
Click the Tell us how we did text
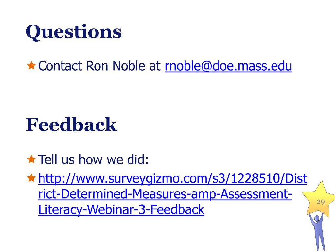(93, 159)
